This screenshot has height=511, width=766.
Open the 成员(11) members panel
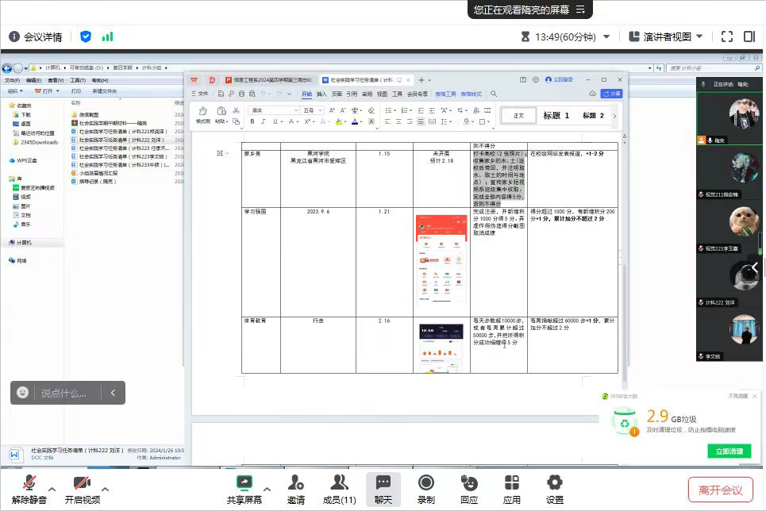click(339, 489)
